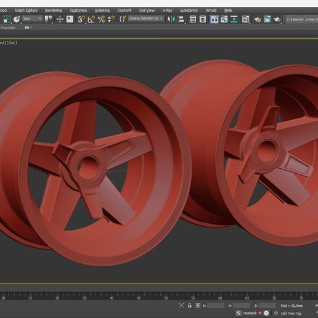The width and height of the screenshot is (318, 318).
Task: Open the Material Editor
Action: (x=245, y=19)
